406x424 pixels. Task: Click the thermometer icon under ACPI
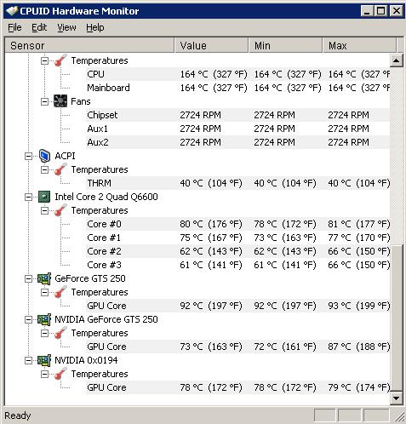click(60, 169)
